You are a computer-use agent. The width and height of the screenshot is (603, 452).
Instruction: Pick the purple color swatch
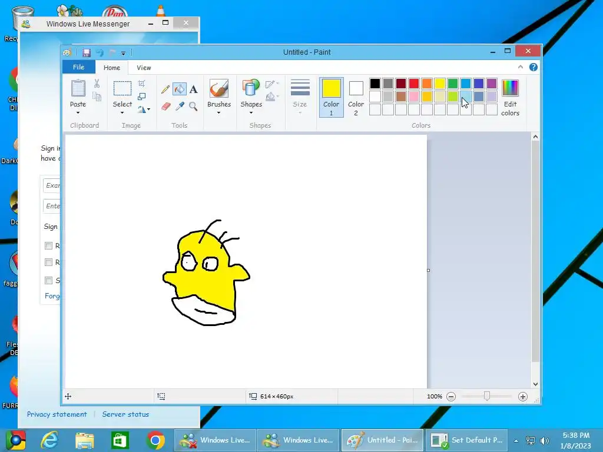coord(492,84)
